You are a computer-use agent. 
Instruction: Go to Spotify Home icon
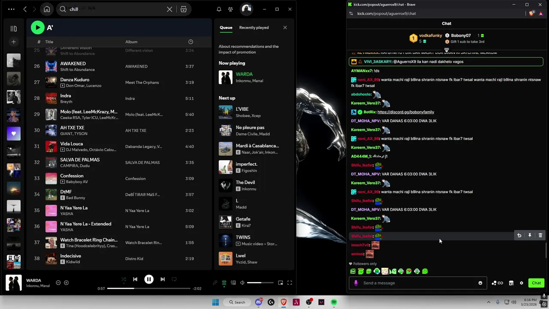click(x=47, y=9)
